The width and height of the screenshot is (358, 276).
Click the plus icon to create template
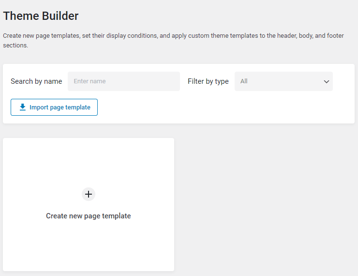[x=89, y=194]
